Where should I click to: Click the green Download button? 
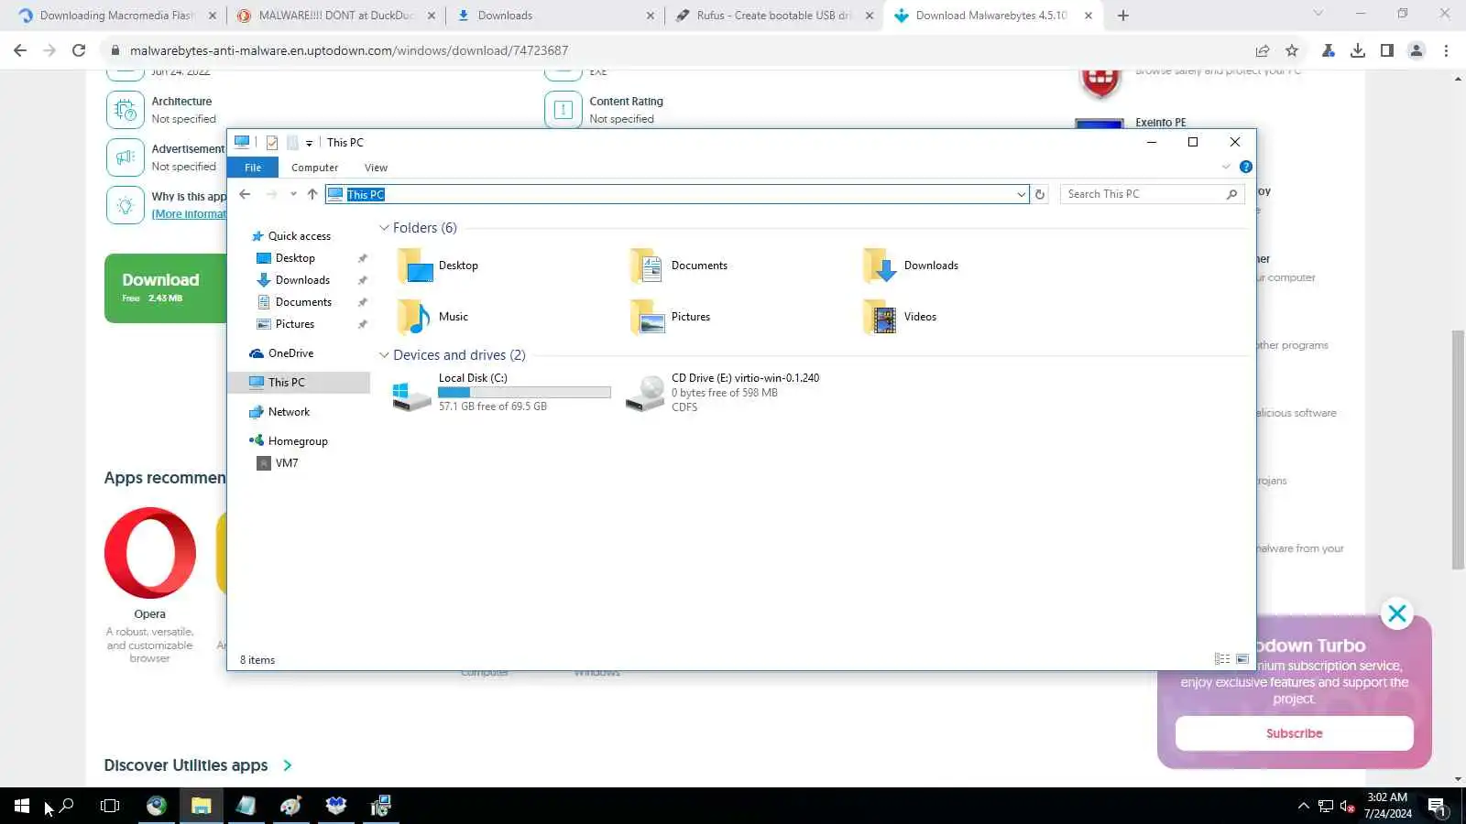pos(166,288)
